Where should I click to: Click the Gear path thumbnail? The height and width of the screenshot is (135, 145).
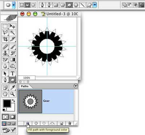(x=30, y=101)
